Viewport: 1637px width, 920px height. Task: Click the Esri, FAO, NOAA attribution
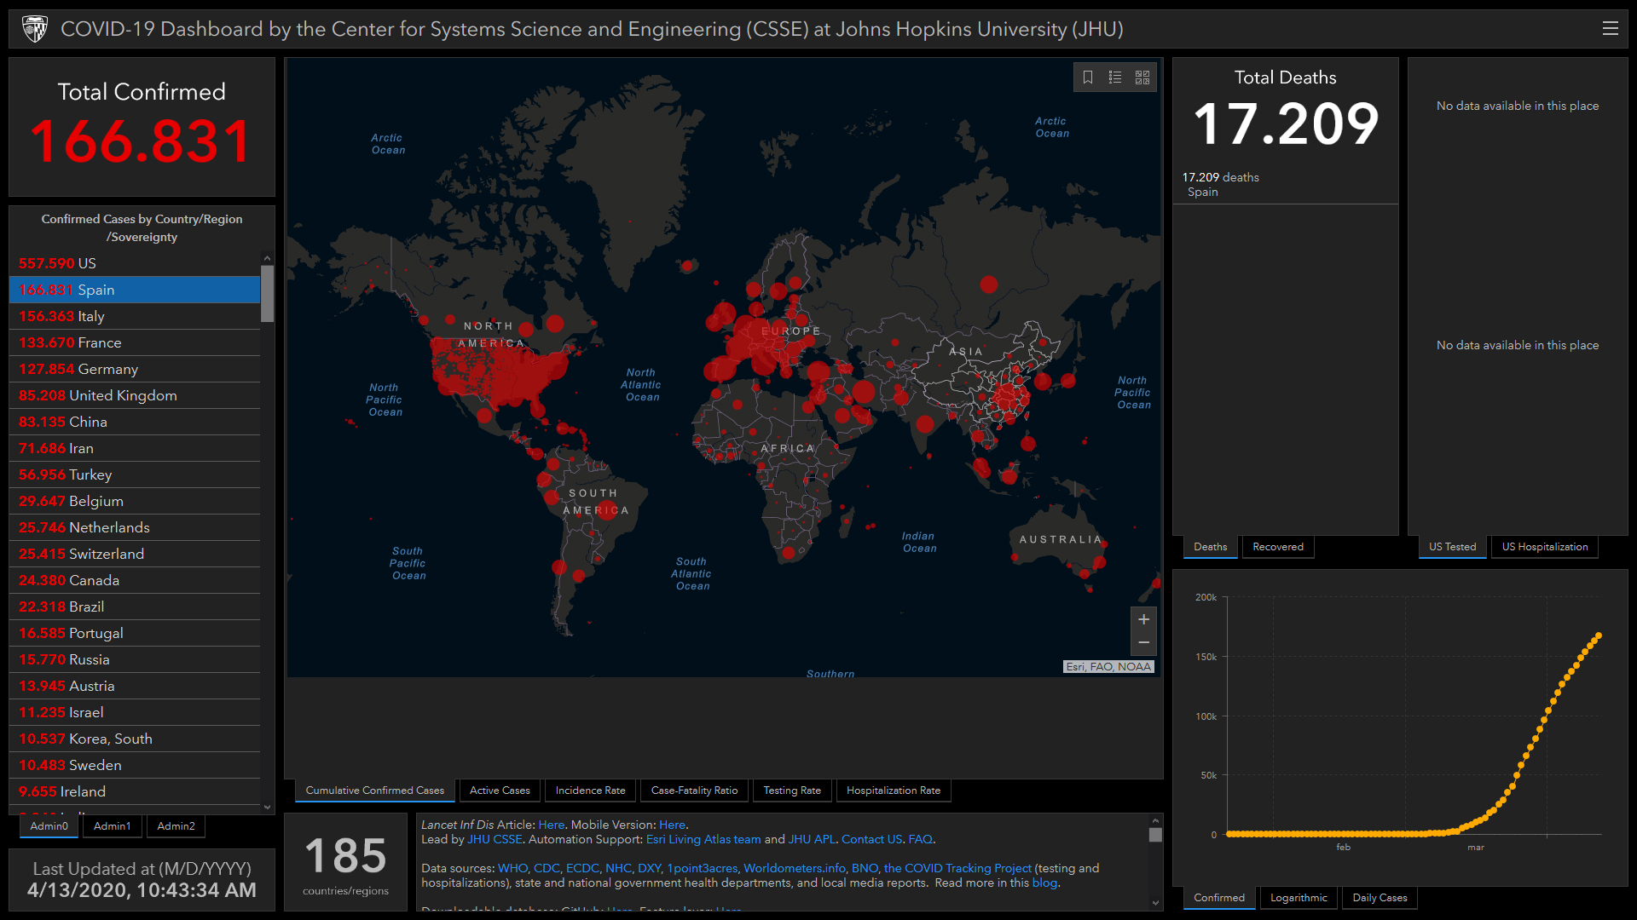click(x=1108, y=667)
